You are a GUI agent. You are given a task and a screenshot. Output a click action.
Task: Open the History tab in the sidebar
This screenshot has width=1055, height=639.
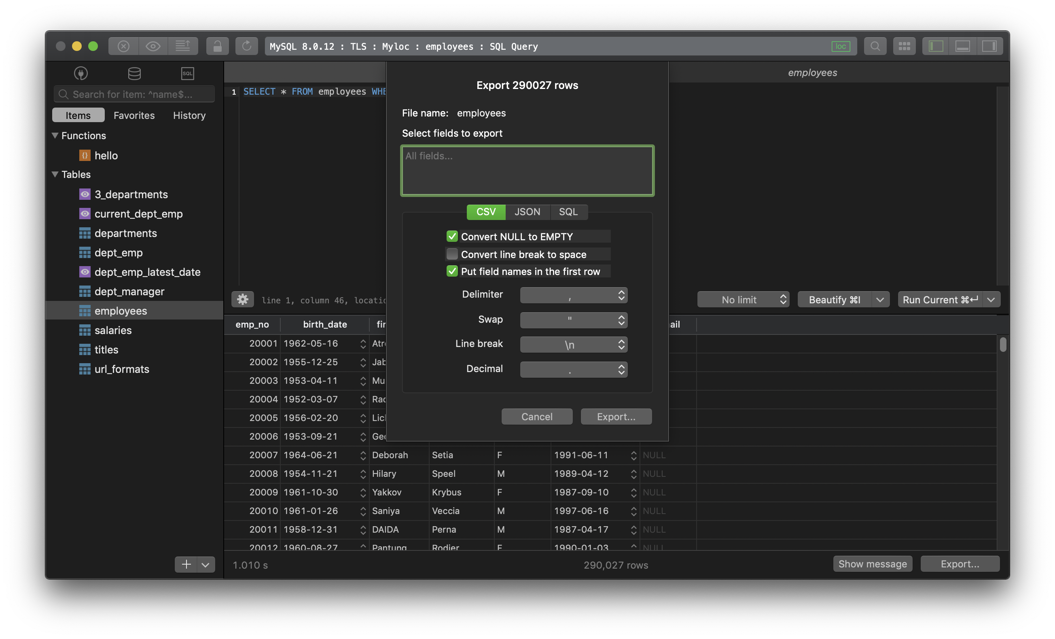[x=189, y=115]
